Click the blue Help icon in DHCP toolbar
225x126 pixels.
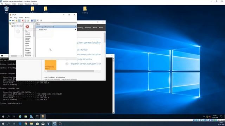point(32,21)
